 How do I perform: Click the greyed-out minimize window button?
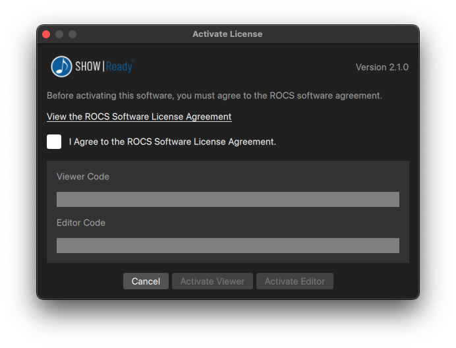click(x=59, y=34)
